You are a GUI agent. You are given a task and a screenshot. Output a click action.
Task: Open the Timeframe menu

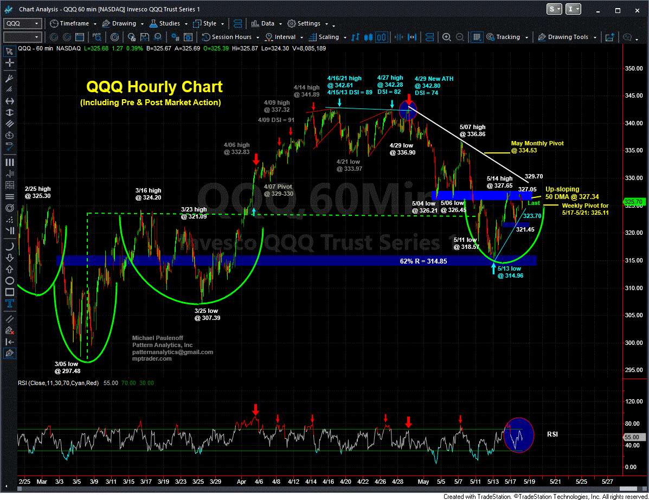[73, 24]
